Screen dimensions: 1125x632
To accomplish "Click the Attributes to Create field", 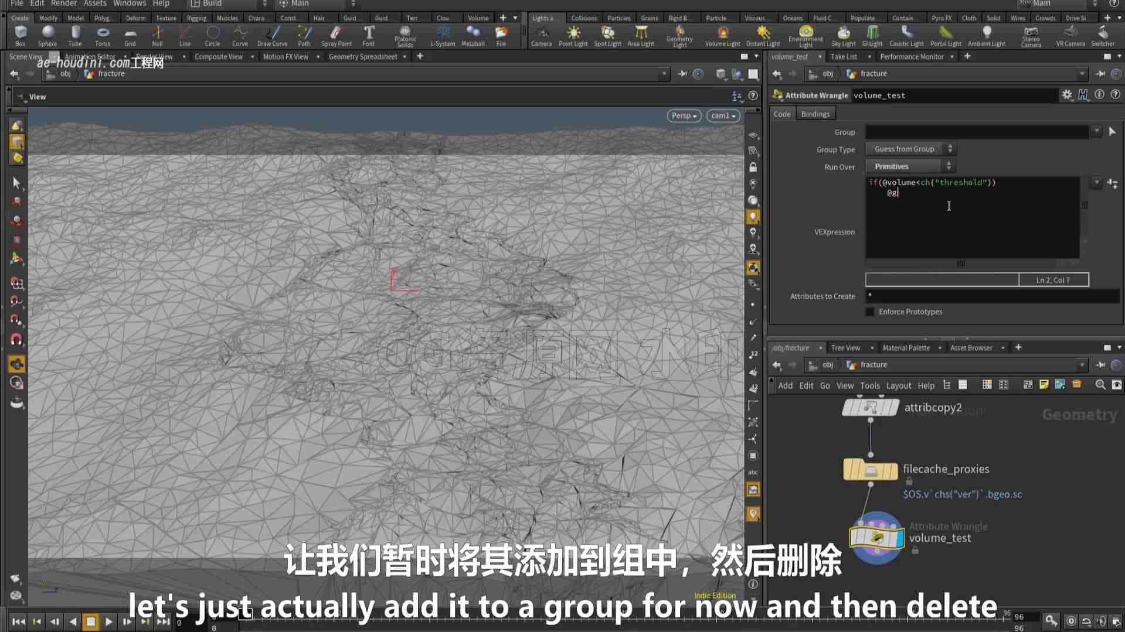I will [x=992, y=296].
